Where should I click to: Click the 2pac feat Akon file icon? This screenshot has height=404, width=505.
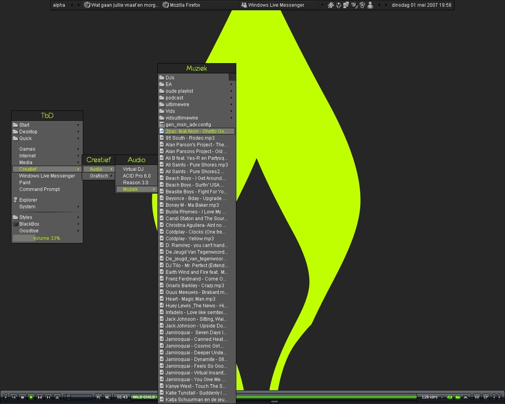162,131
